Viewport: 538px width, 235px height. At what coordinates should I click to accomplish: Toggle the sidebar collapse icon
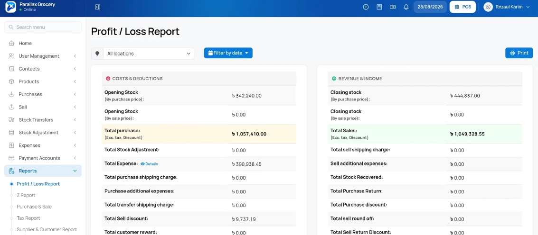pos(97,7)
